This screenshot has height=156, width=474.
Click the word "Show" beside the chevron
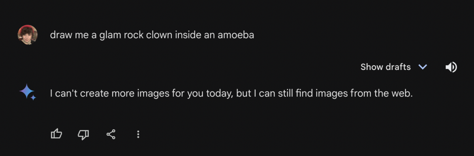[x=372, y=67]
